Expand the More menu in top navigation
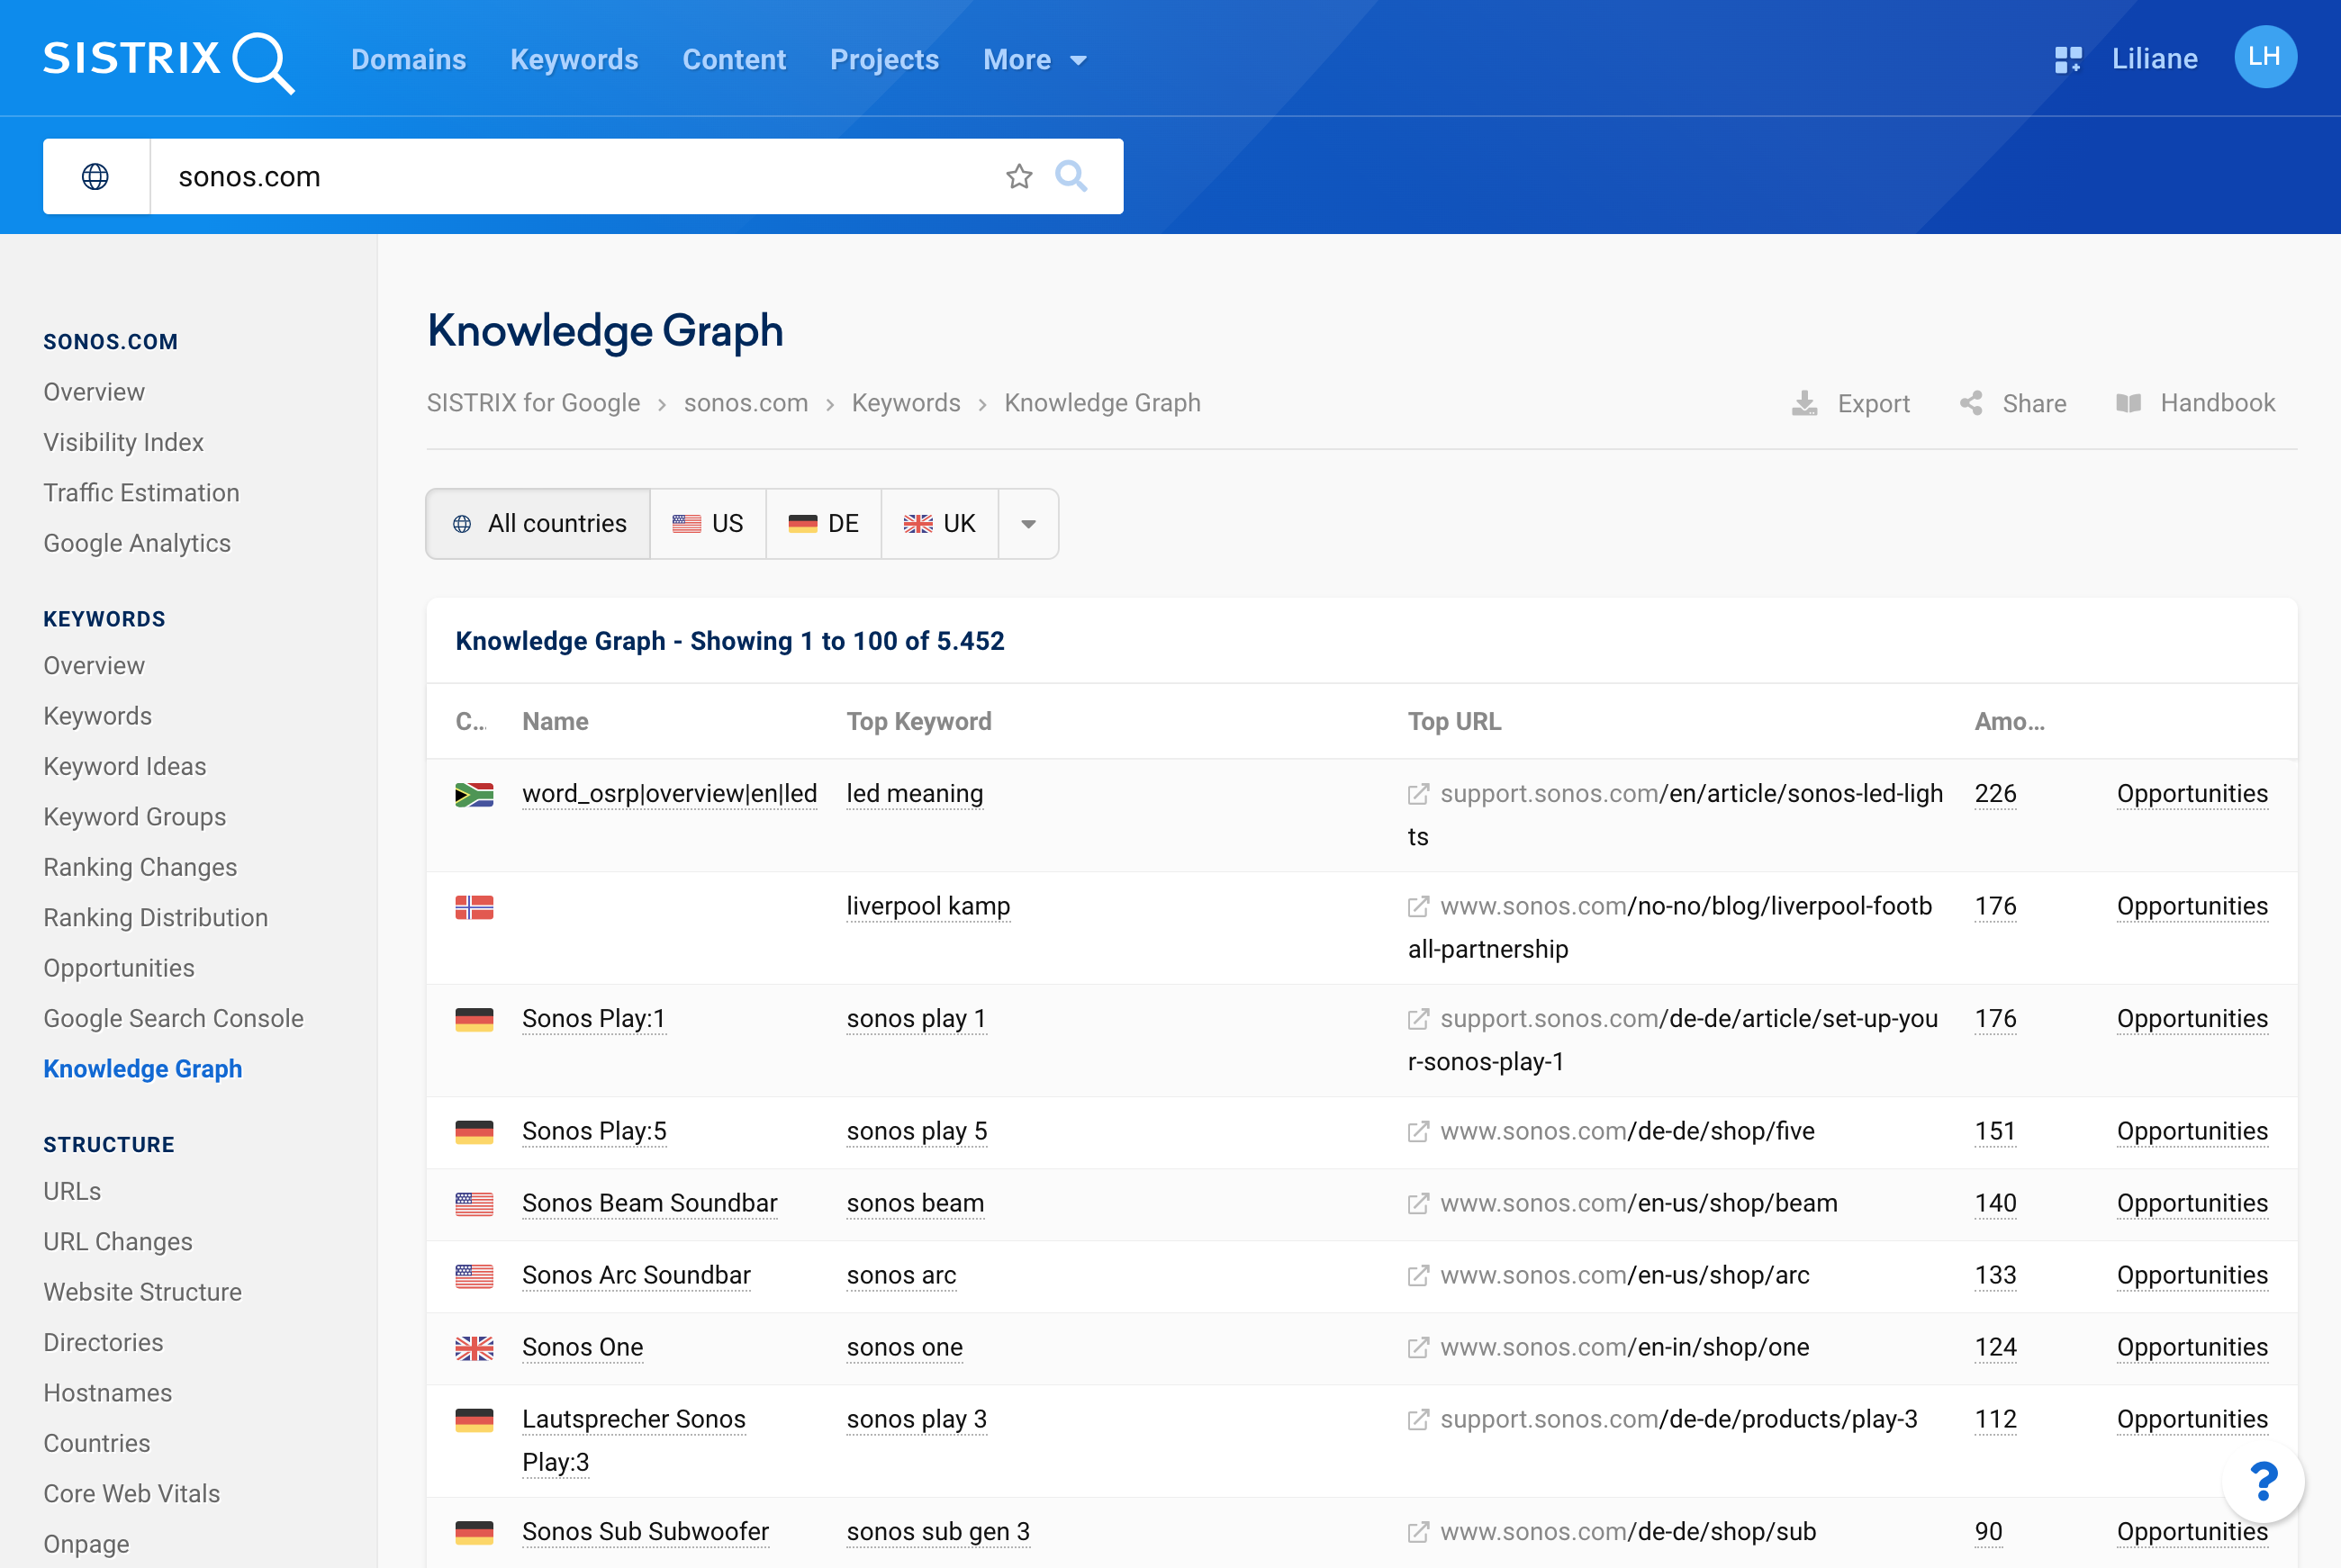 click(1035, 60)
